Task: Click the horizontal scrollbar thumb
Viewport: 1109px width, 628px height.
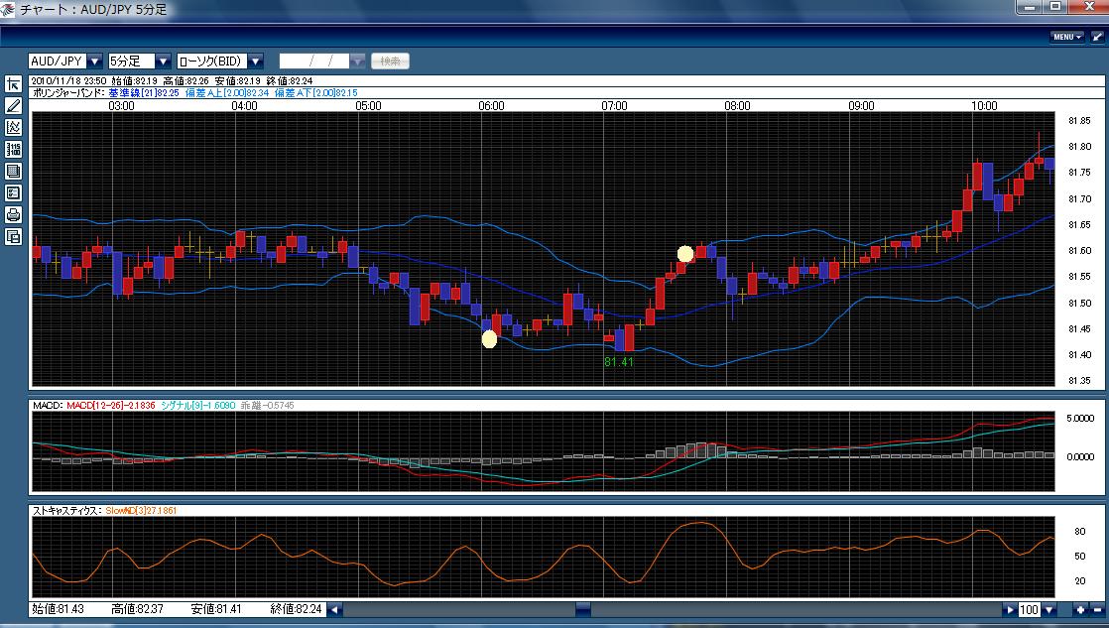Action: click(x=583, y=609)
